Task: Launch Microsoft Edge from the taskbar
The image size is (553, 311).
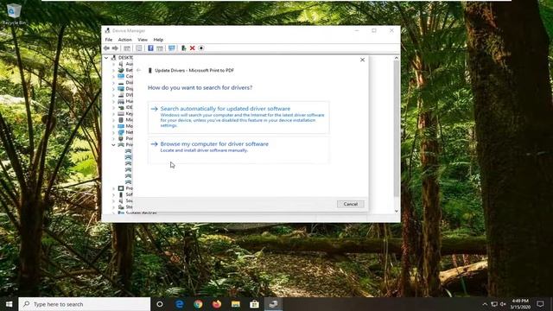Action: (179, 304)
